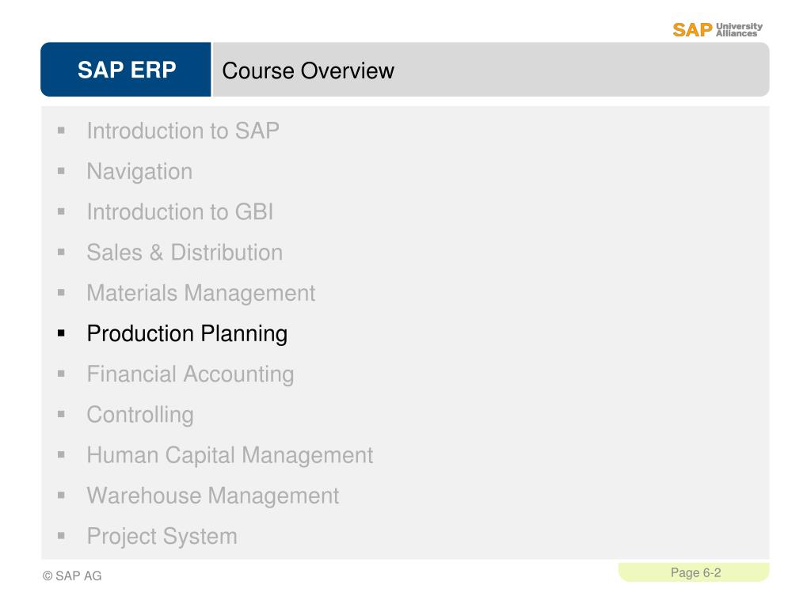
Task: Click the © SAP AG copyright text
Action: 72,576
